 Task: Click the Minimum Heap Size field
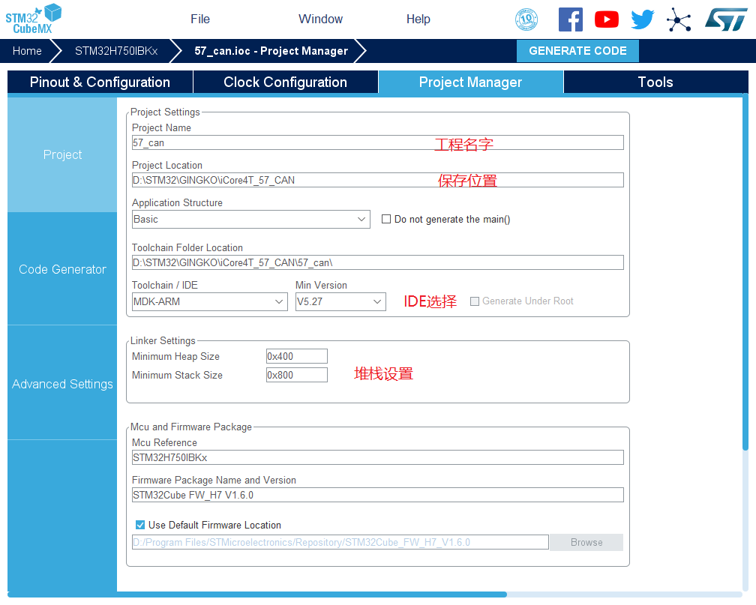pos(297,357)
